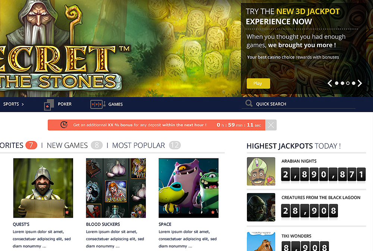
Task: Expand the Sports menu chevron
Action: pyautogui.click(x=23, y=104)
